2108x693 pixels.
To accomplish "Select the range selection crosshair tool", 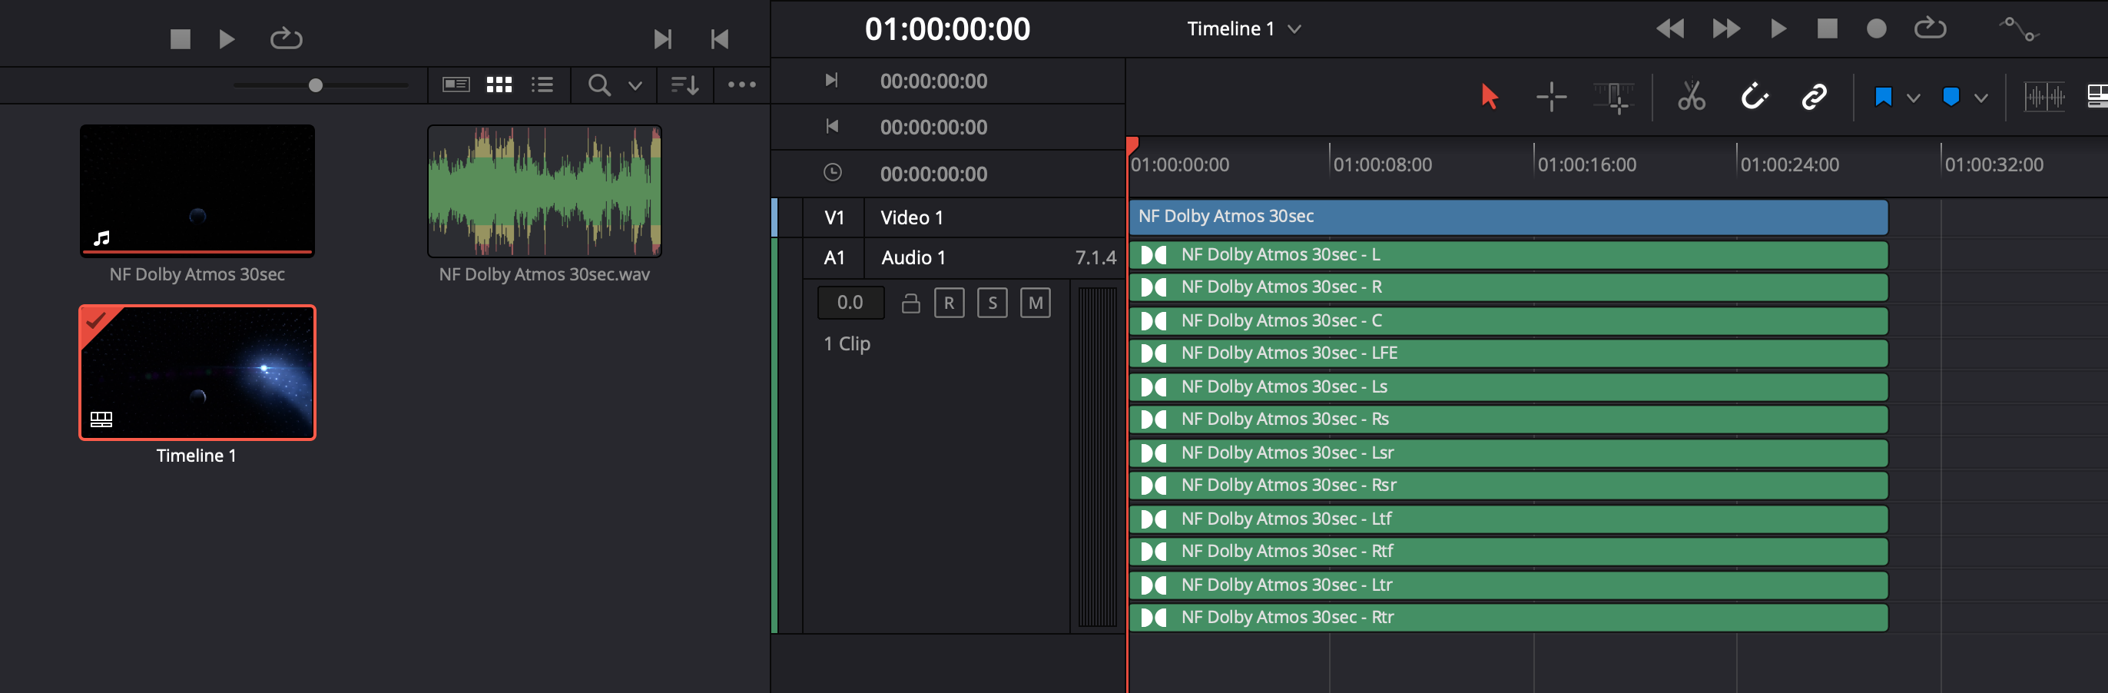I will [x=1551, y=97].
